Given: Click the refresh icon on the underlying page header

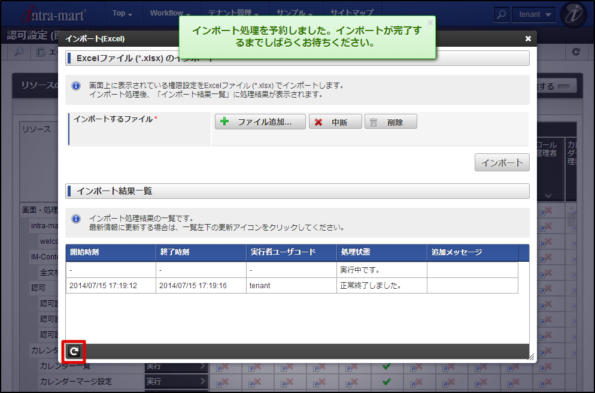Looking at the screenshot, I should [x=576, y=52].
